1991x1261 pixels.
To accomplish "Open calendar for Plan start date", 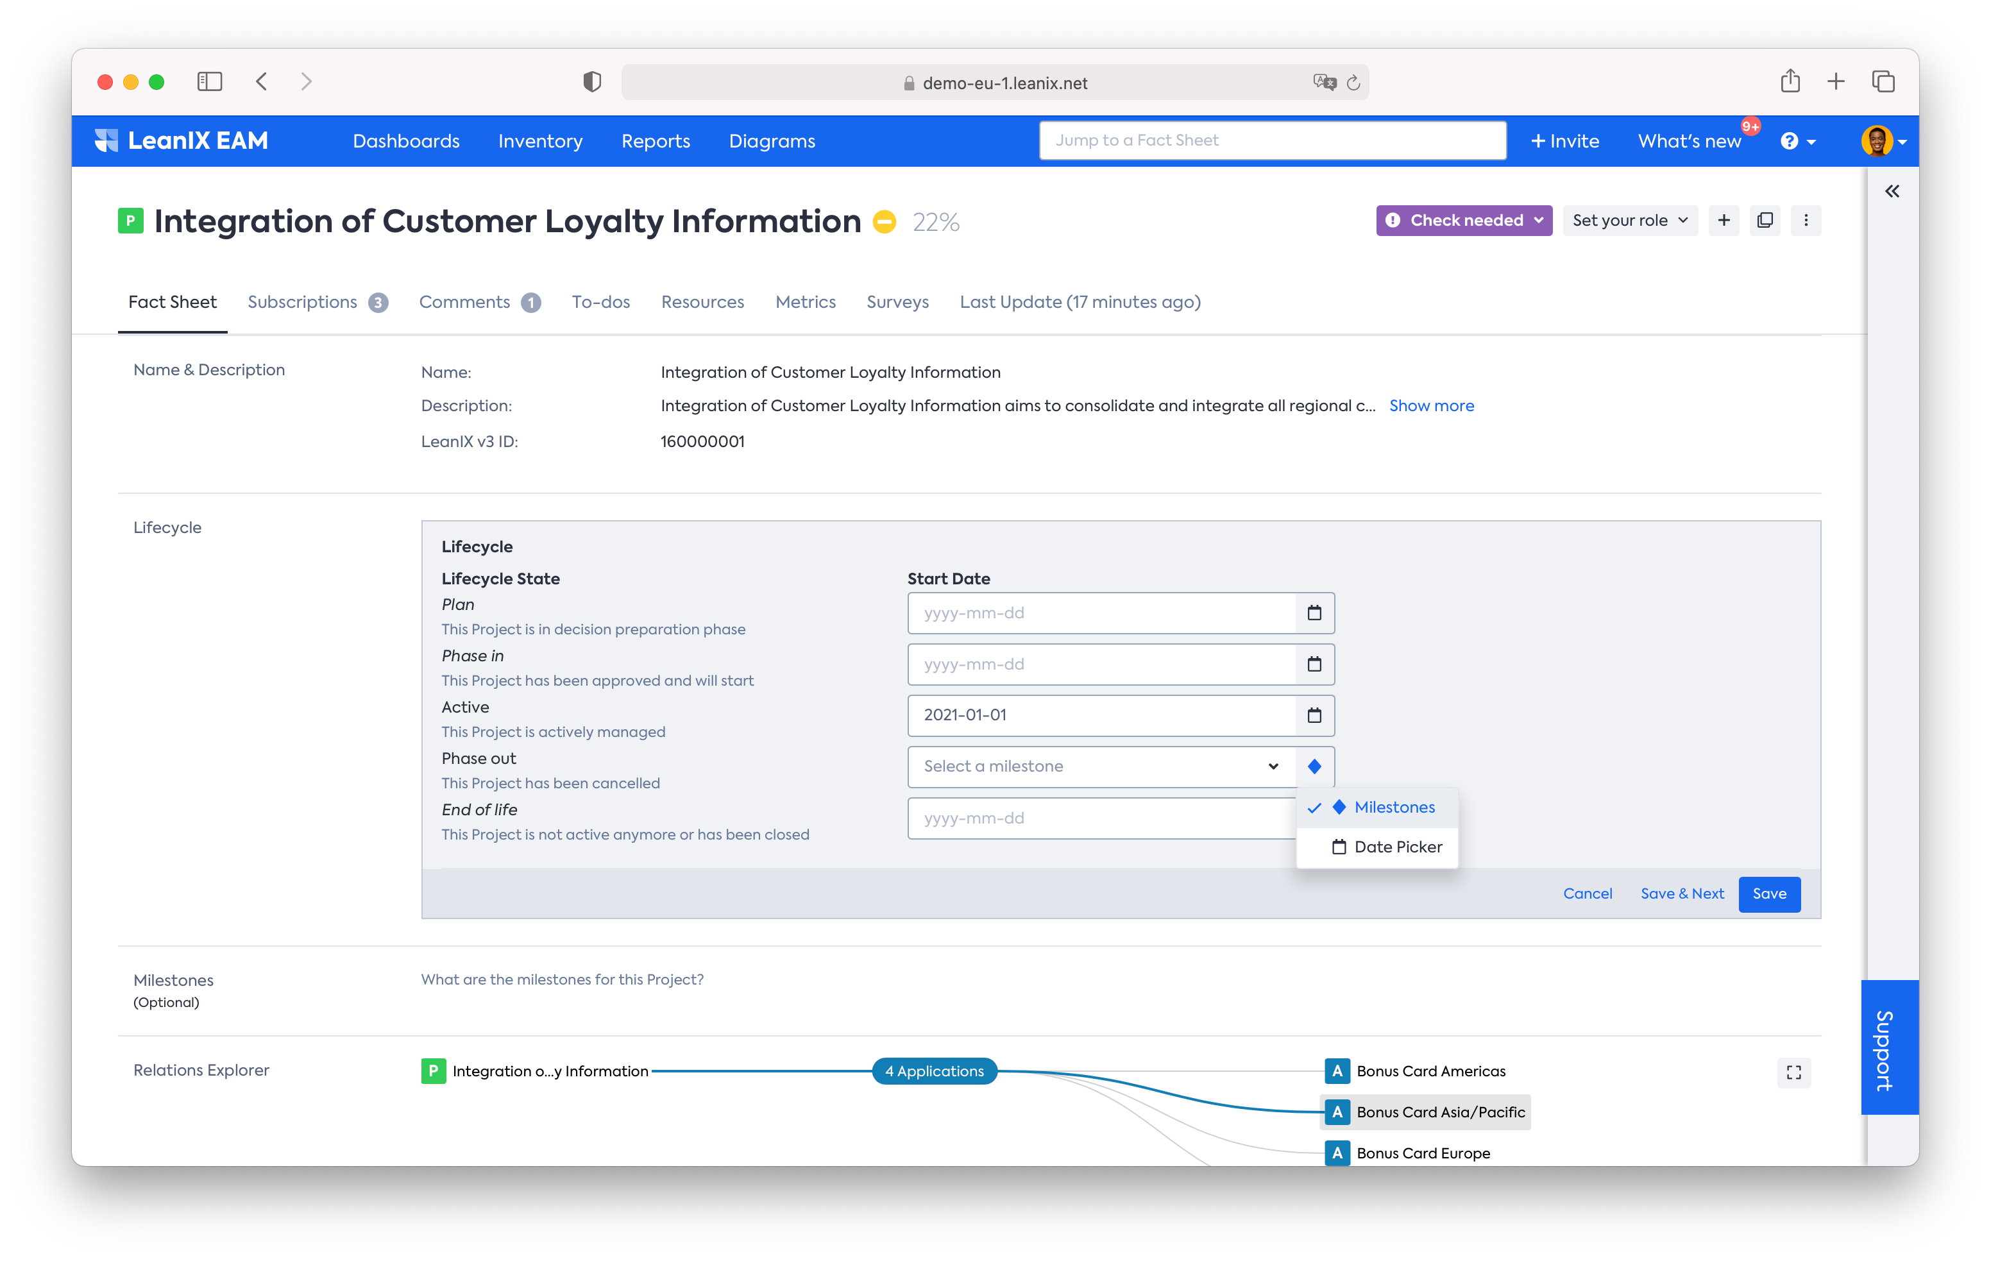I will point(1315,614).
